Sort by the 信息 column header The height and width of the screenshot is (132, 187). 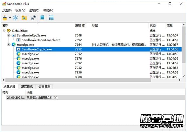174,25
